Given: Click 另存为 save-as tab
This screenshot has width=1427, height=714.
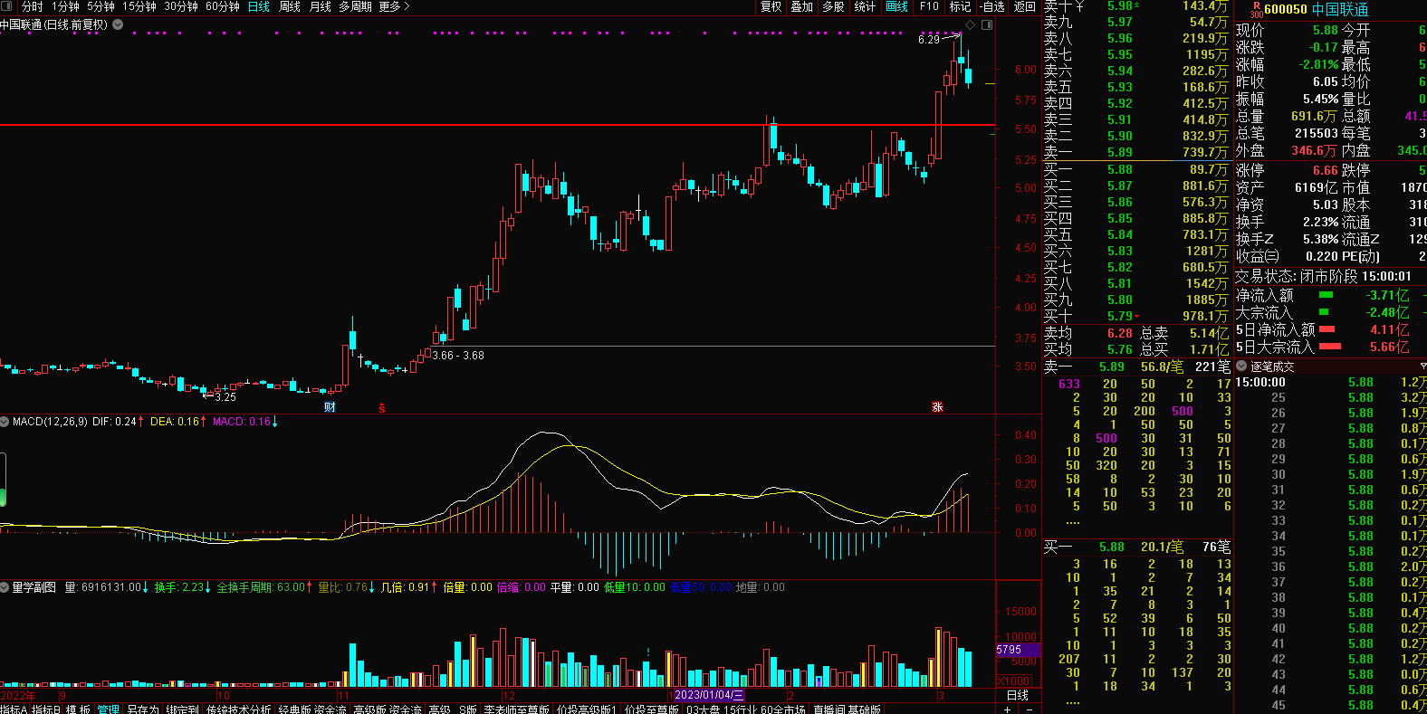Looking at the screenshot, I should [143, 709].
